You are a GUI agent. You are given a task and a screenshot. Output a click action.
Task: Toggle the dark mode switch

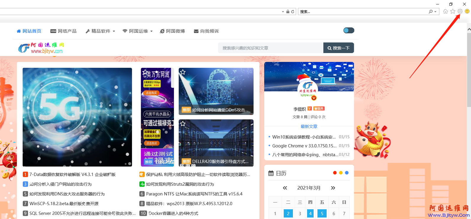[x=349, y=30]
